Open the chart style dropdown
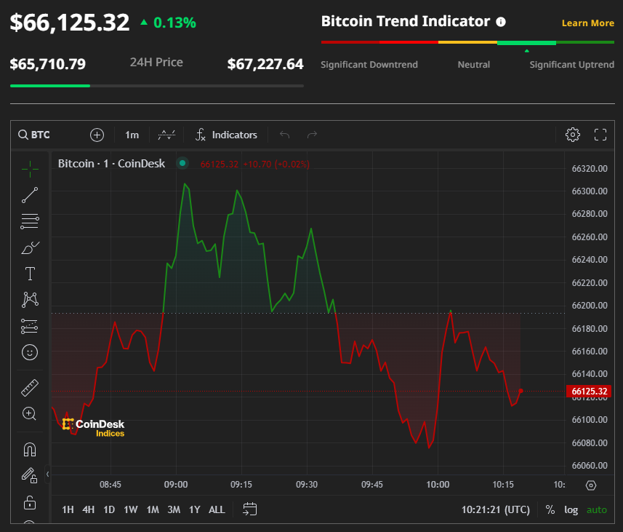Image resolution: width=623 pixels, height=532 pixels. click(167, 135)
